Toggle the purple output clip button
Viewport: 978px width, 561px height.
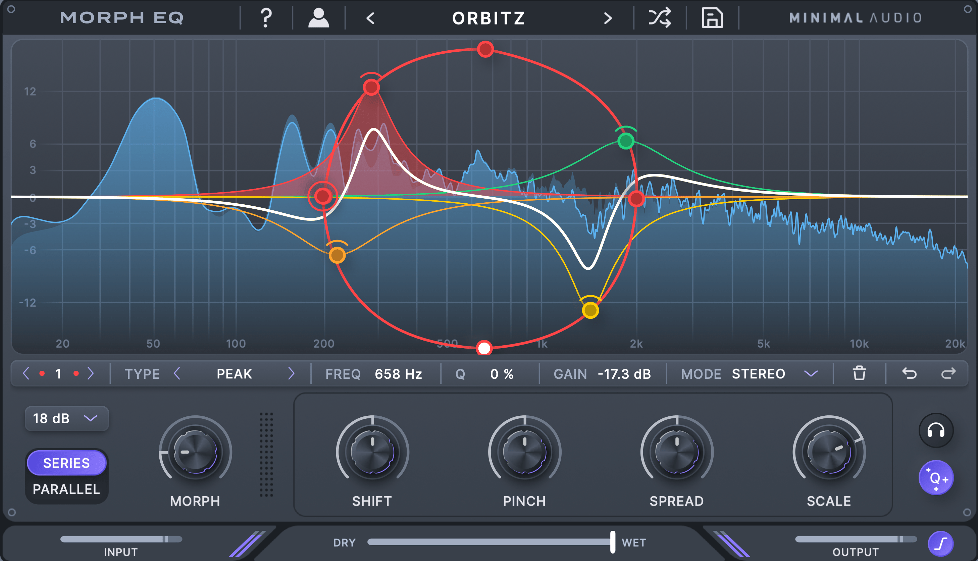940,544
